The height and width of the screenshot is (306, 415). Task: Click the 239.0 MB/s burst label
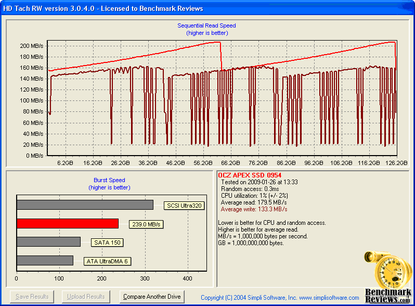click(146, 224)
